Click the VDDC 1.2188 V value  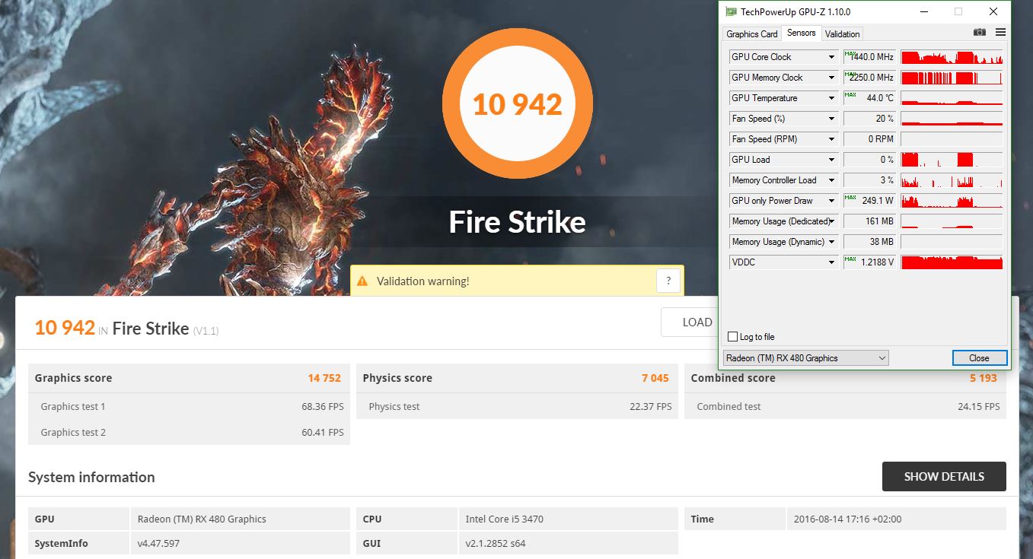pyautogui.click(x=870, y=262)
